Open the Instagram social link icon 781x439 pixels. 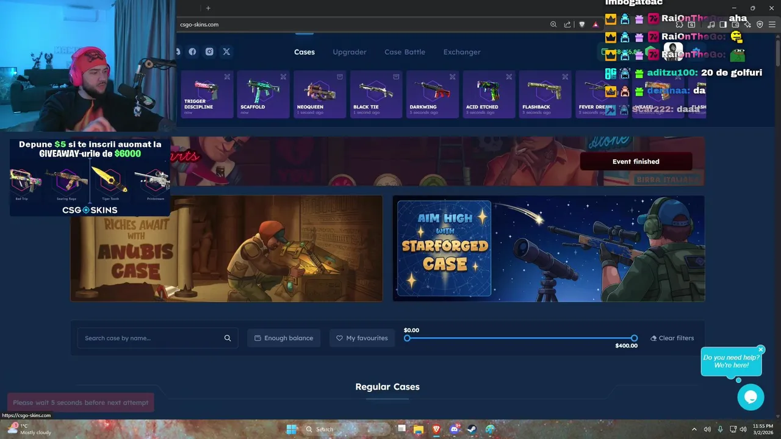coord(209,52)
